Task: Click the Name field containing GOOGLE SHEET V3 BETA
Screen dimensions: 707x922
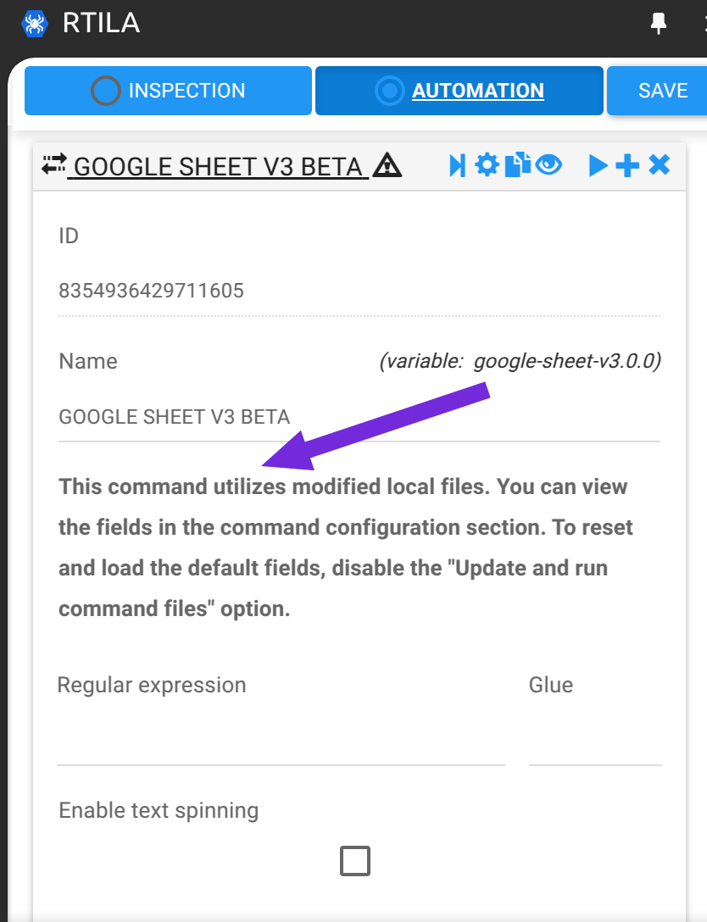Action: click(359, 417)
